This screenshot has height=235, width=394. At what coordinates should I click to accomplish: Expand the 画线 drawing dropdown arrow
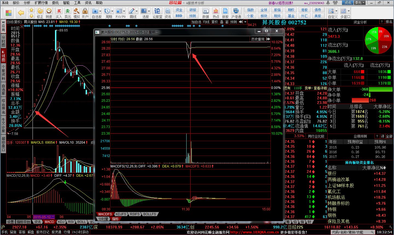coord(137,11)
